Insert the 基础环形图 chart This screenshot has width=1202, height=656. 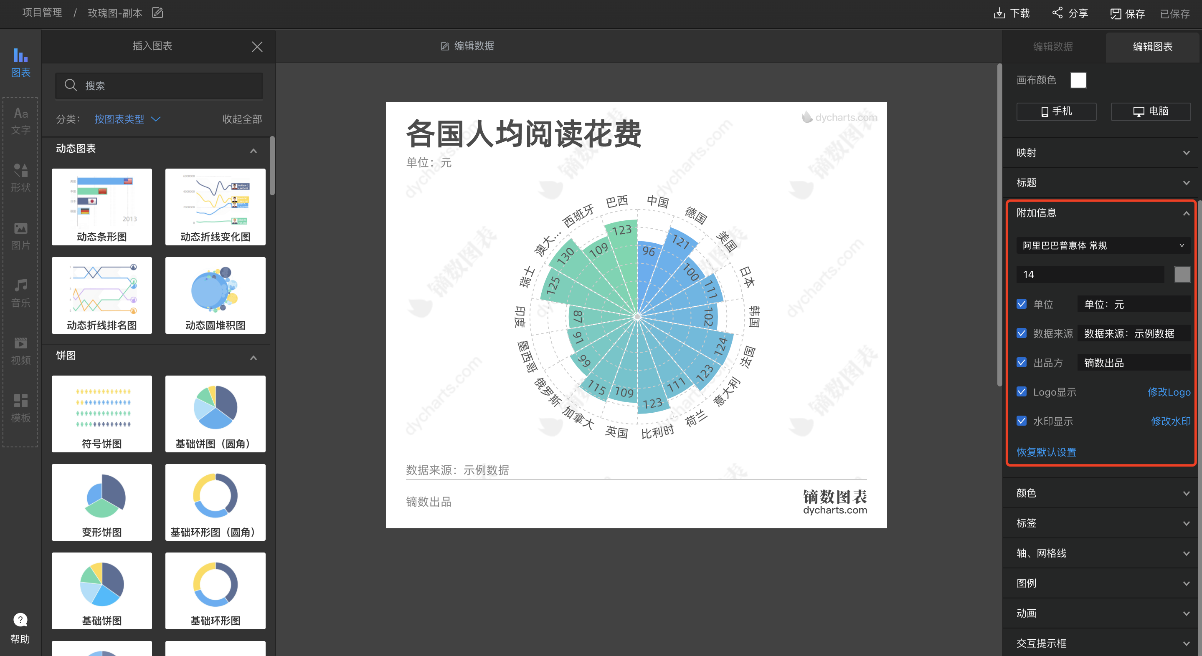[x=215, y=591]
